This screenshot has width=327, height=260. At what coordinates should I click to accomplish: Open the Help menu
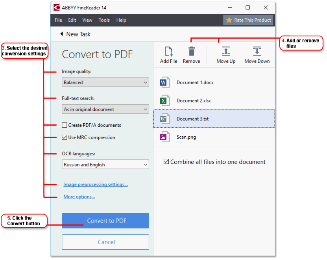click(x=121, y=20)
